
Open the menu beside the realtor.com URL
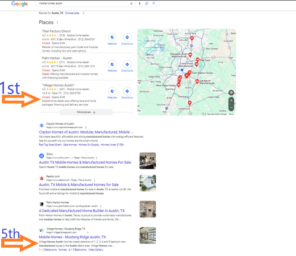(x=95, y=180)
